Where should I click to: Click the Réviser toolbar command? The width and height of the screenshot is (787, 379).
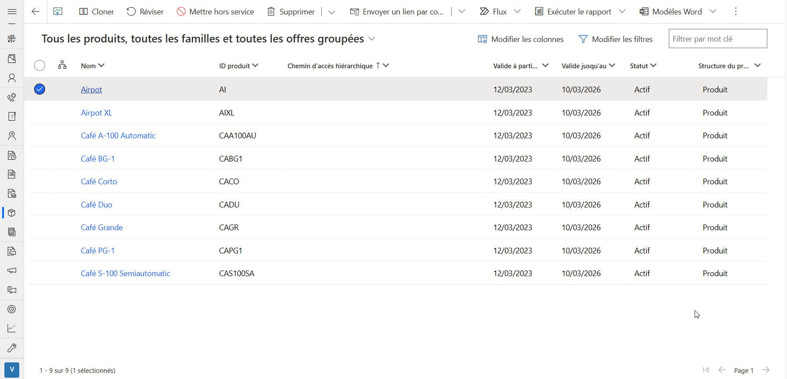click(x=145, y=12)
